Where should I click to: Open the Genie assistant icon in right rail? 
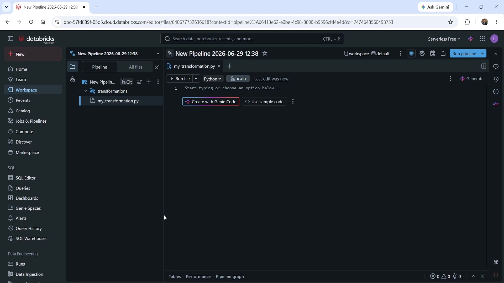point(496,104)
